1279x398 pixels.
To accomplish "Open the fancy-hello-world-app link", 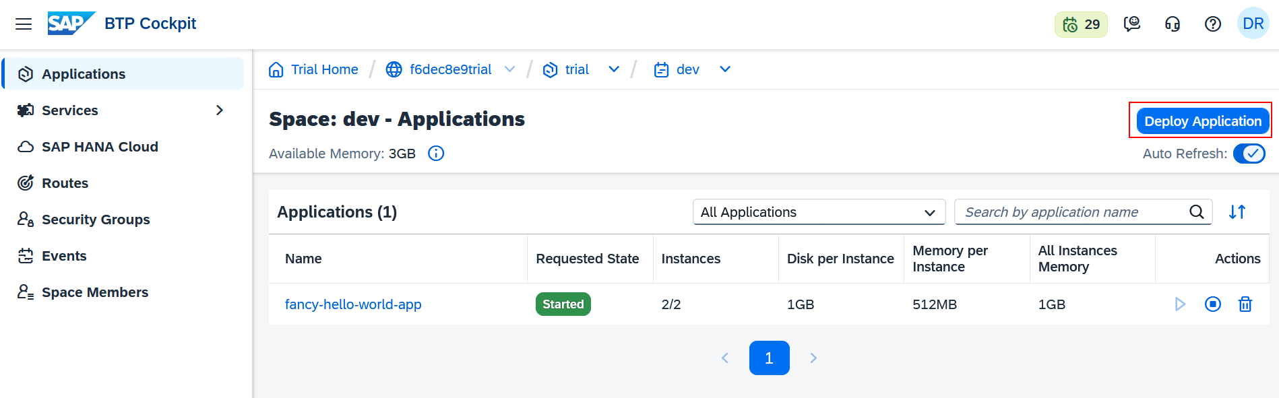I will 353,304.
